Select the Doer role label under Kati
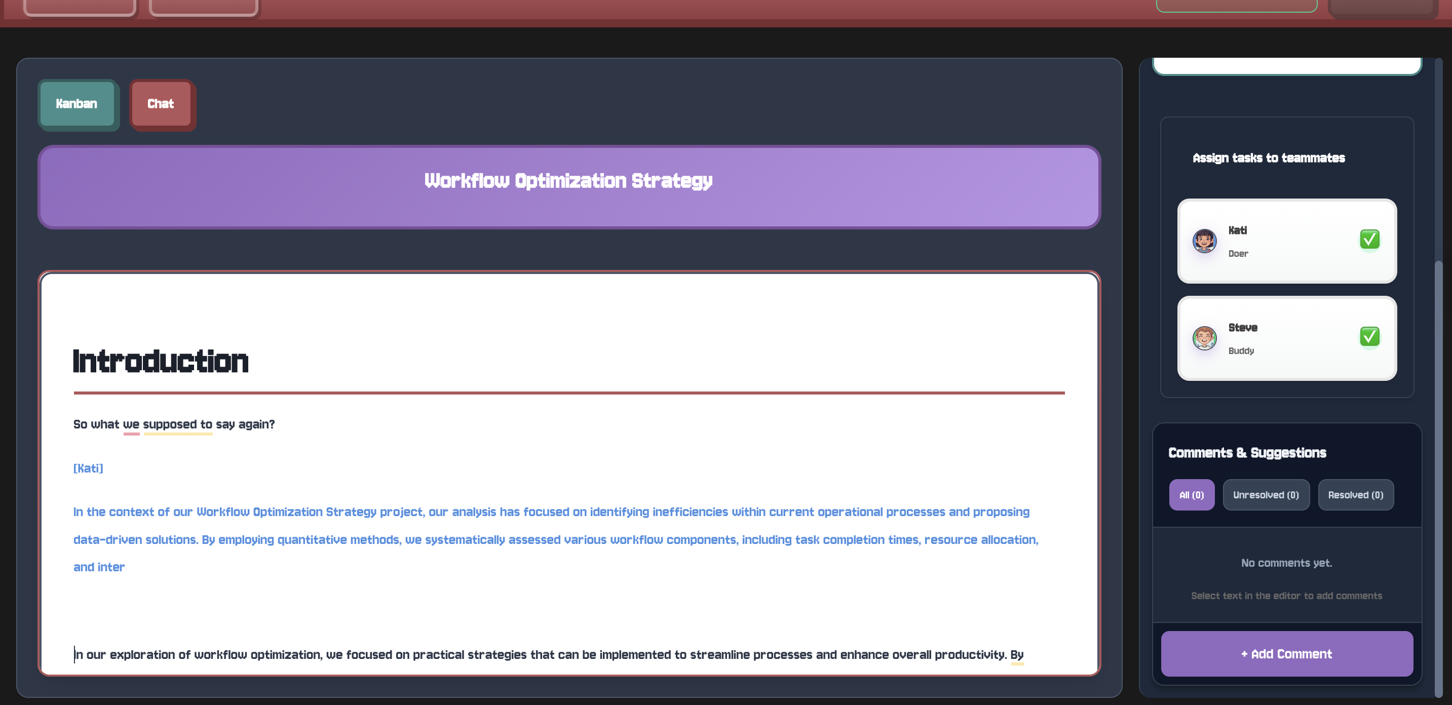The width and height of the screenshot is (1452, 705). tap(1238, 254)
